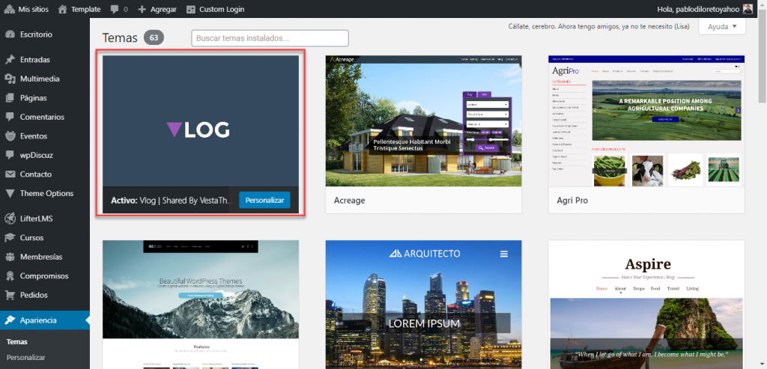Click Template site name link

tap(85, 9)
